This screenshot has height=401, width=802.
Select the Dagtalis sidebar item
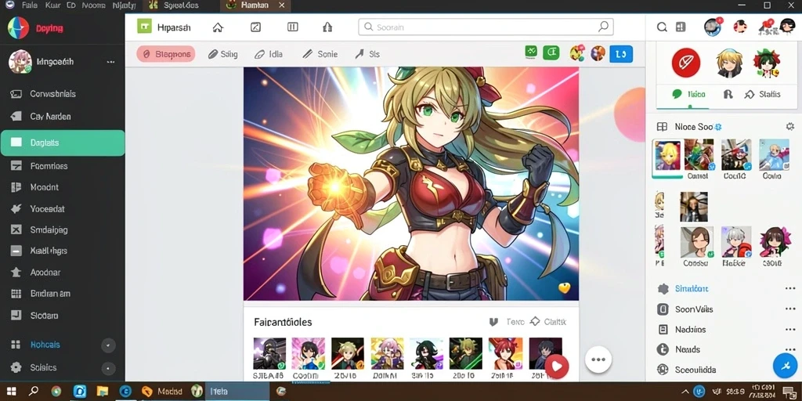[x=63, y=143]
